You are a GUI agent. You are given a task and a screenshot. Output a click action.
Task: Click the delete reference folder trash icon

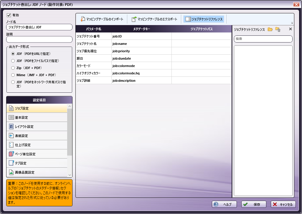pyautogui.click(x=278, y=29)
